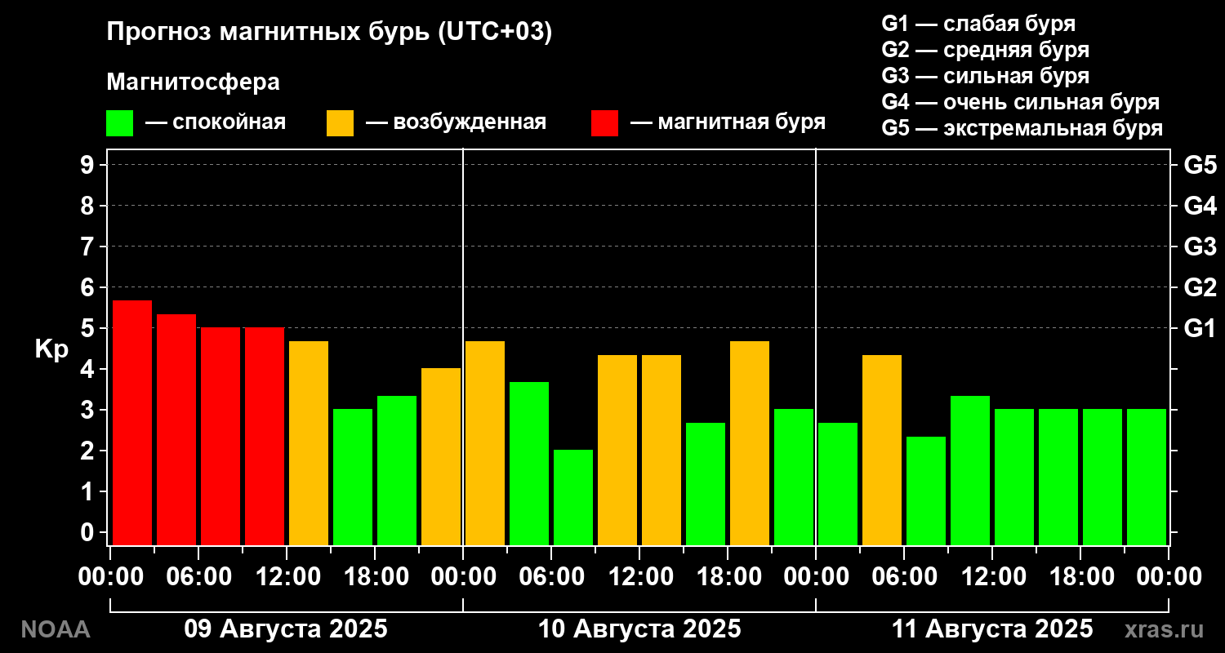Select the '— магнитная буря' legend label
Viewport: 1225px width, 653px height.
click(x=728, y=122)
